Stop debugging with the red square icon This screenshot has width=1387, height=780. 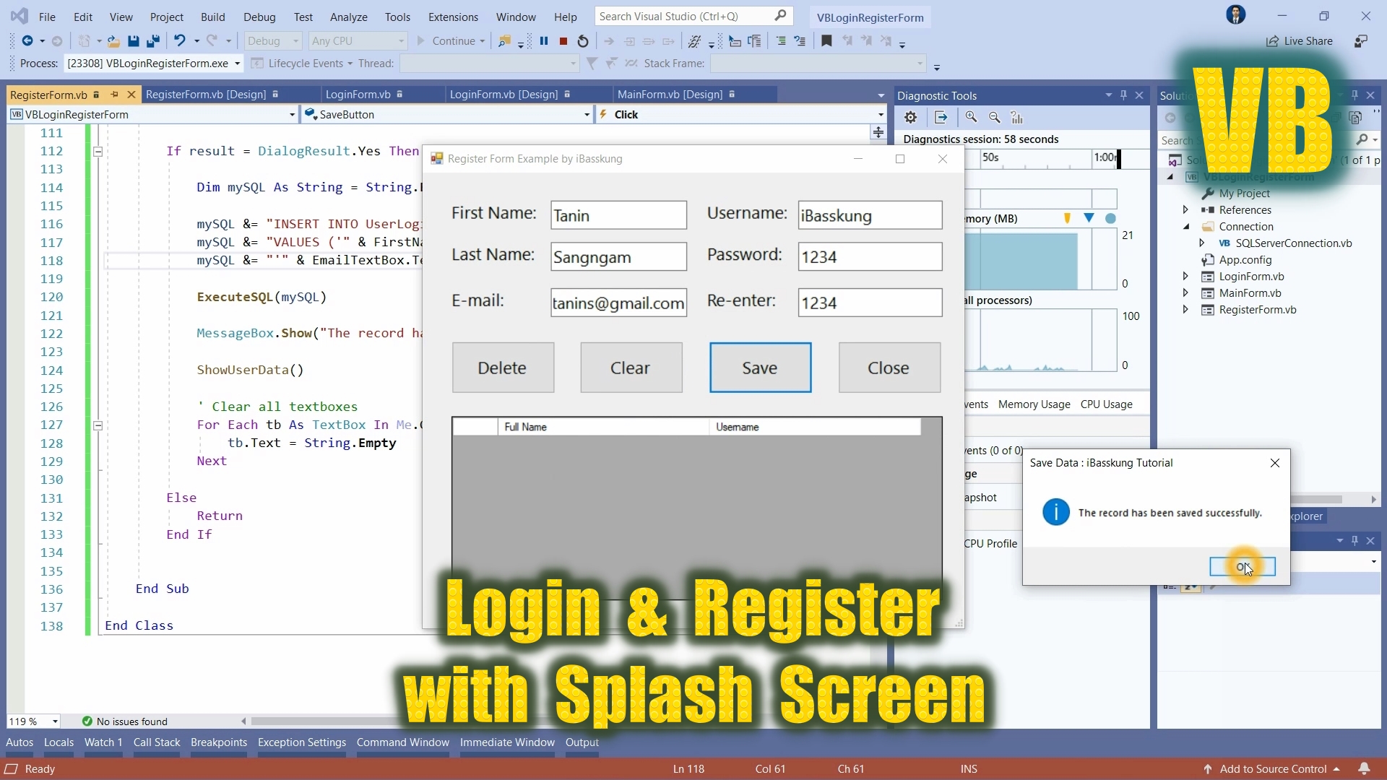tap(563, 41)
